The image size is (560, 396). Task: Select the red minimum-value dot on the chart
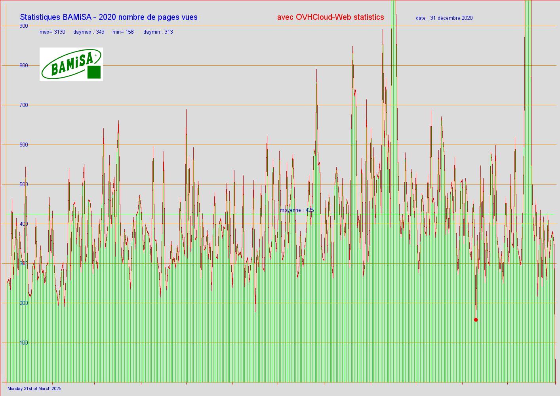coord(476,320)
